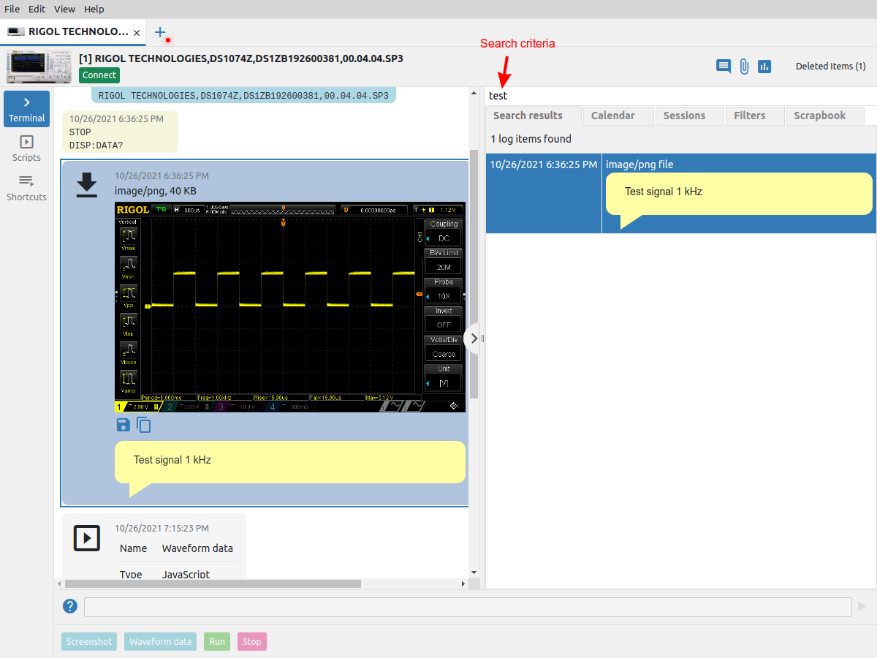Focus the SCPI command input field
Image resolution: width=877 pixels, height=658 pixels.
[x=468, y=607]
